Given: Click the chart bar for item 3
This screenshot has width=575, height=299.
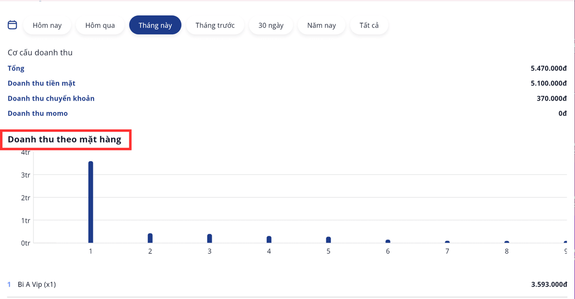Looking at the screenshot, I should coord(209,238).
